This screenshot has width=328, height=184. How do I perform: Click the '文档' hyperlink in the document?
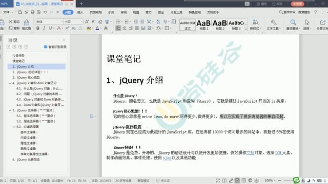(250, 153)
